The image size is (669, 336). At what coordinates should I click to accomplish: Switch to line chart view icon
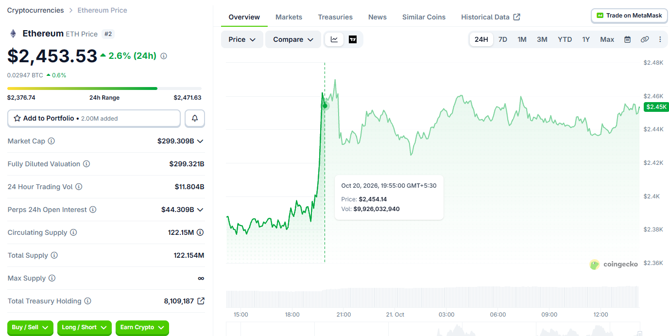tap(334, 39)
